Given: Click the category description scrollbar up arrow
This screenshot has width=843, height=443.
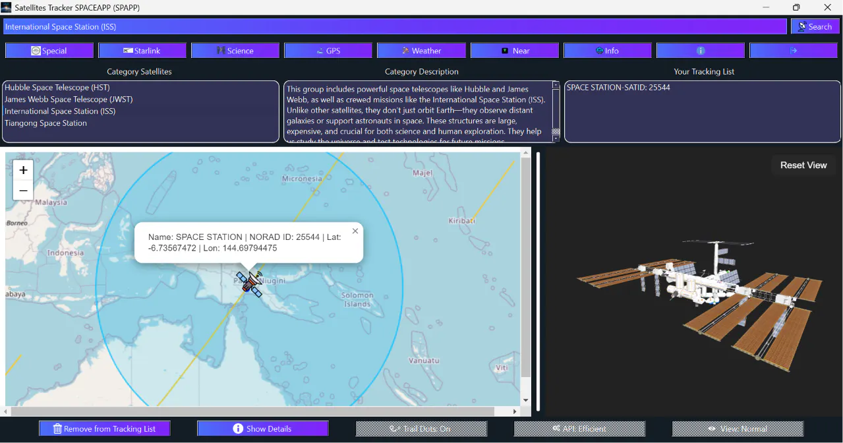Looking at the screenshot, I should [556, 85].
